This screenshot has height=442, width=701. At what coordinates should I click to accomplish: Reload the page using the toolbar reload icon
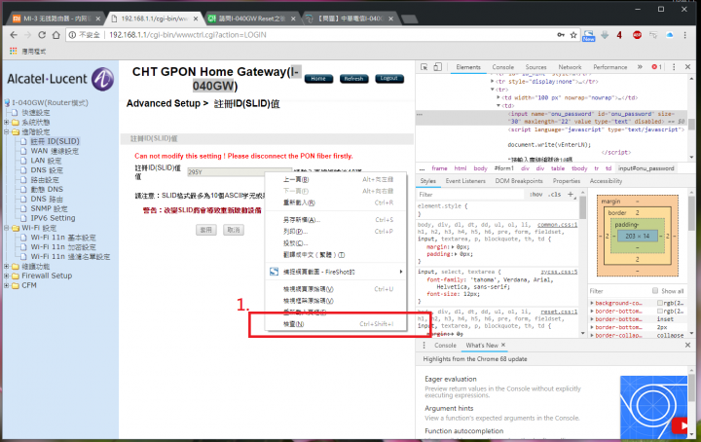42,35
